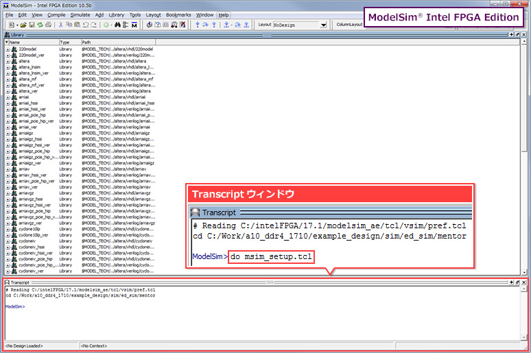Click the Cut scissors icon

coord(60,25)
